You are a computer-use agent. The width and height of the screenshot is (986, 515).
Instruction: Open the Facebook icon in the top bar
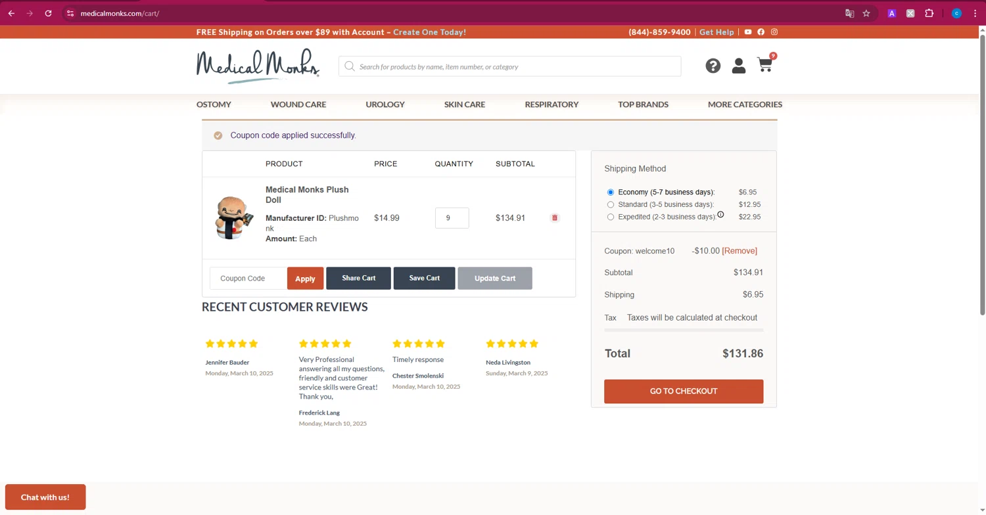click(x=761, y=32)
